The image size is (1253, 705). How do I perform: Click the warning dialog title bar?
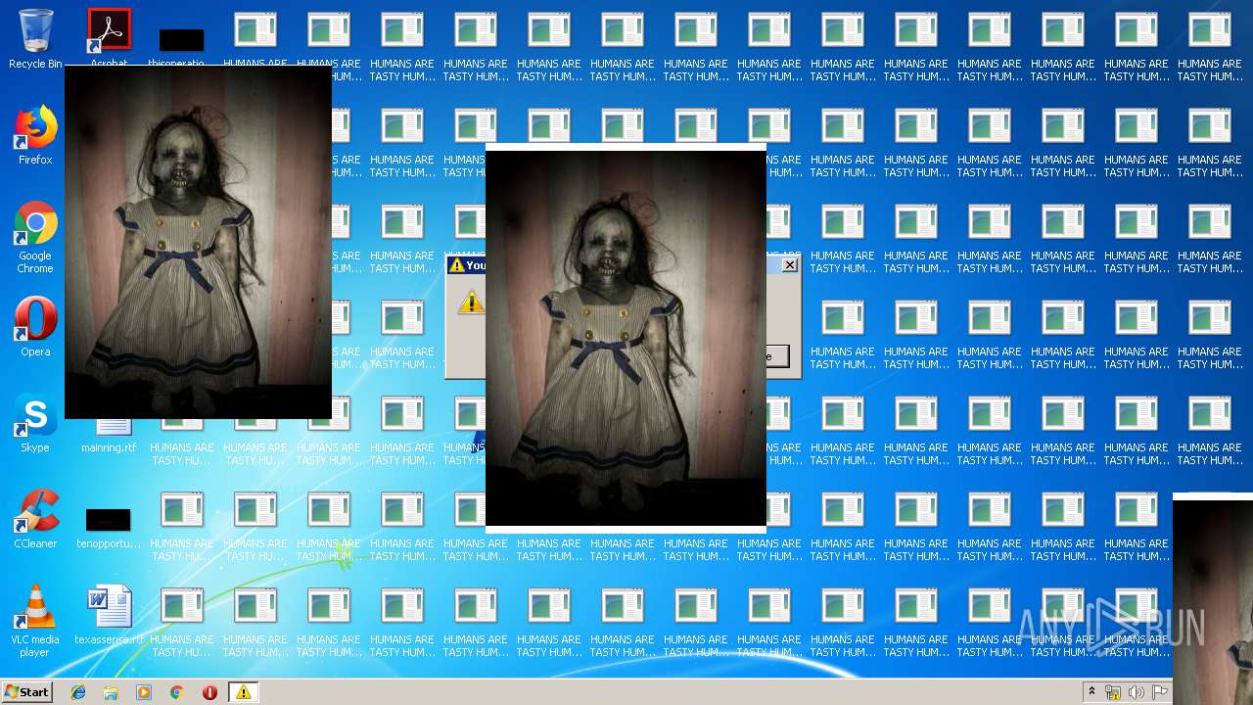click(466, 265)
